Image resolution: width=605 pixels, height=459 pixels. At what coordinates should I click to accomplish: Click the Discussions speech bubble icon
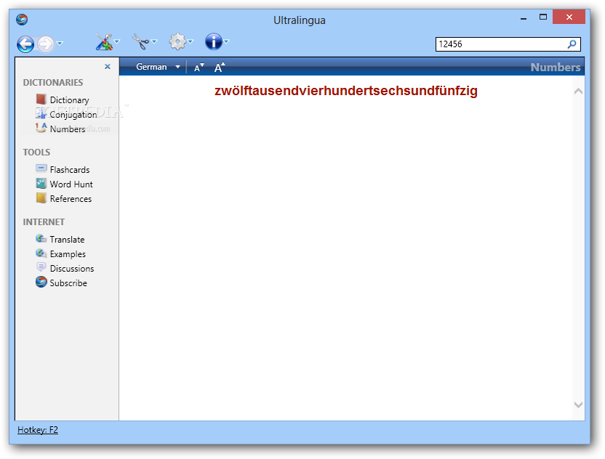pos(41,267)
